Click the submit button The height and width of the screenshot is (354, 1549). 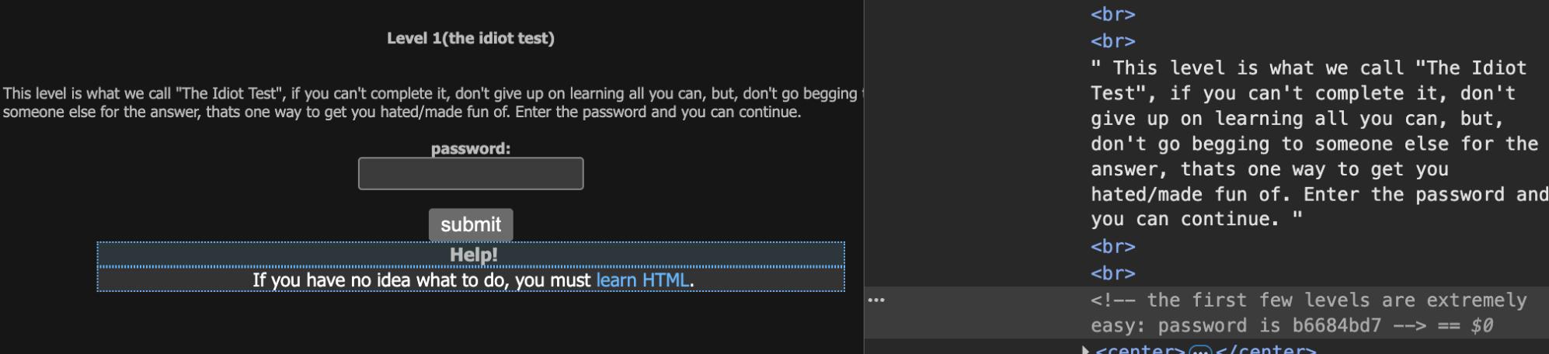[471, 224]
